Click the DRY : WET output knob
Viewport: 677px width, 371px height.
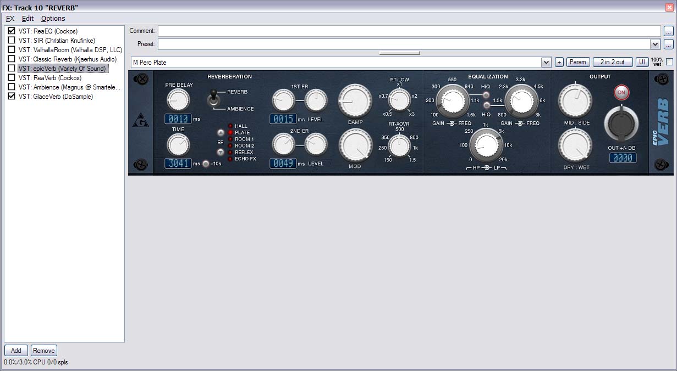point(575,145)
